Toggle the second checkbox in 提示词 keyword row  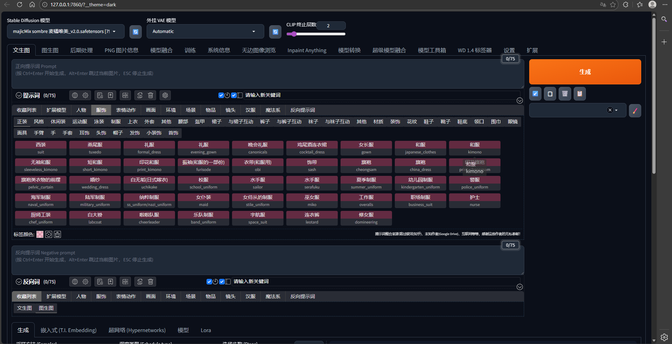[x=234, y=95]
